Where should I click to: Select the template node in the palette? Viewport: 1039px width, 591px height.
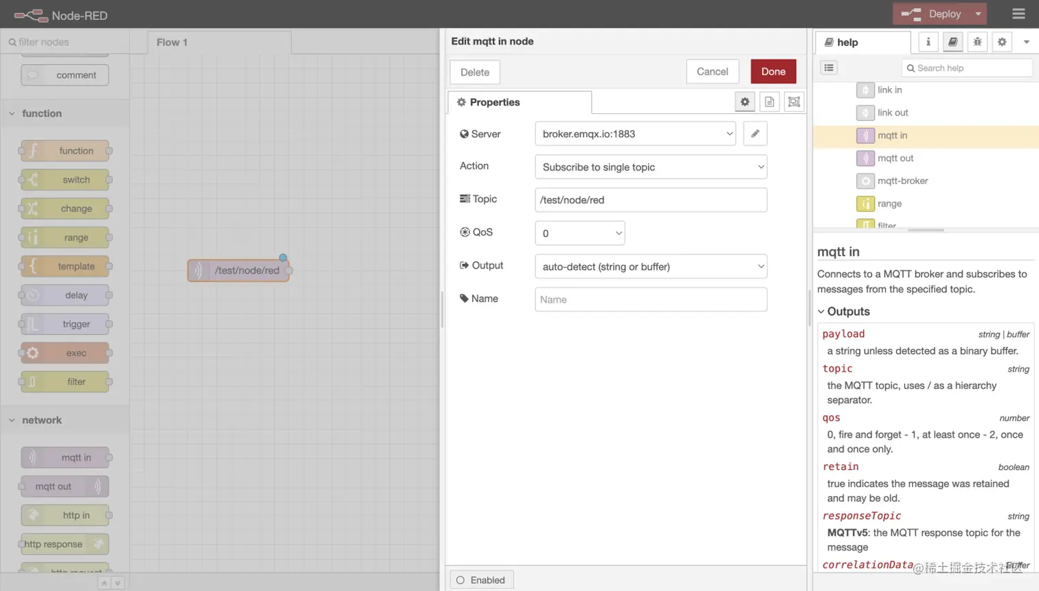tap(65, 266)
